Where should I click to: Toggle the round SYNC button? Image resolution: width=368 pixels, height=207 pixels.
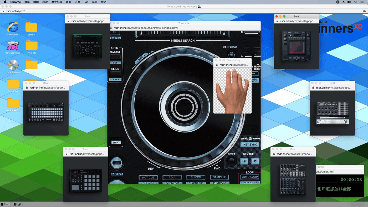(x=116, y=163)
